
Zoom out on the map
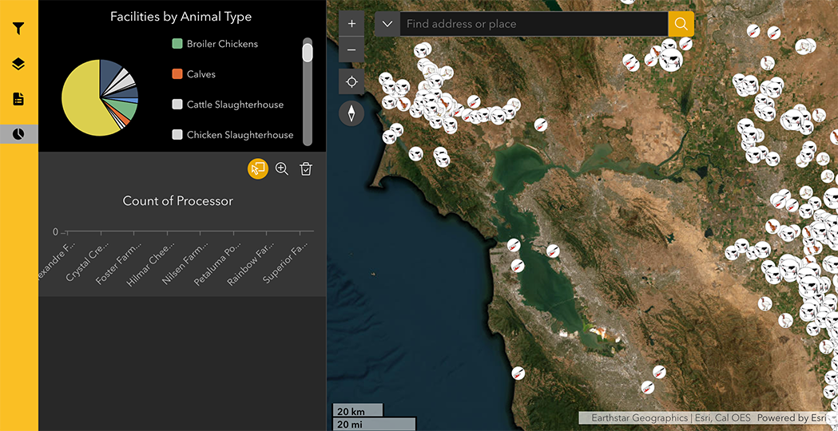(x=351, y=50)
